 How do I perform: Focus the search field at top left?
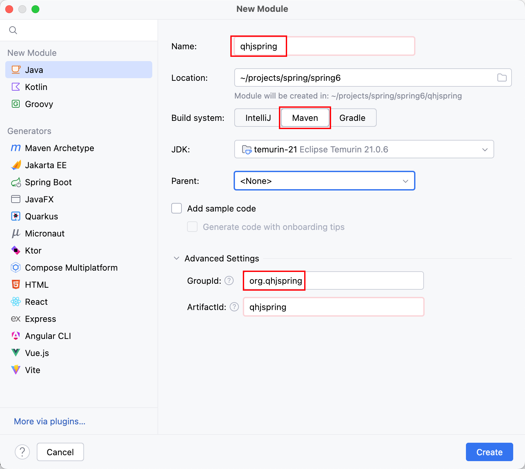tap(79, 30)
